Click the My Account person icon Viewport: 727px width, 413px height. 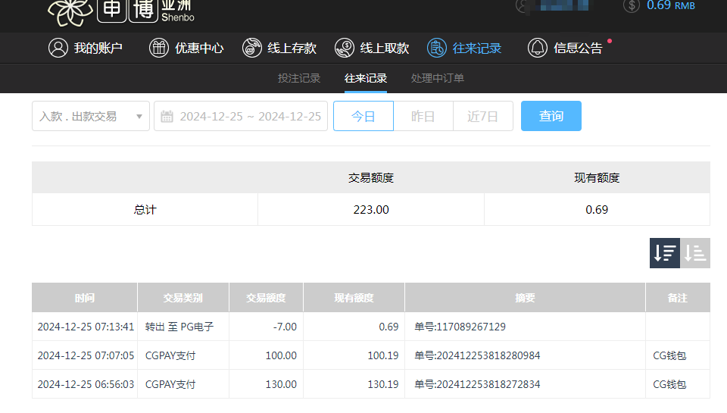point(58,48)
